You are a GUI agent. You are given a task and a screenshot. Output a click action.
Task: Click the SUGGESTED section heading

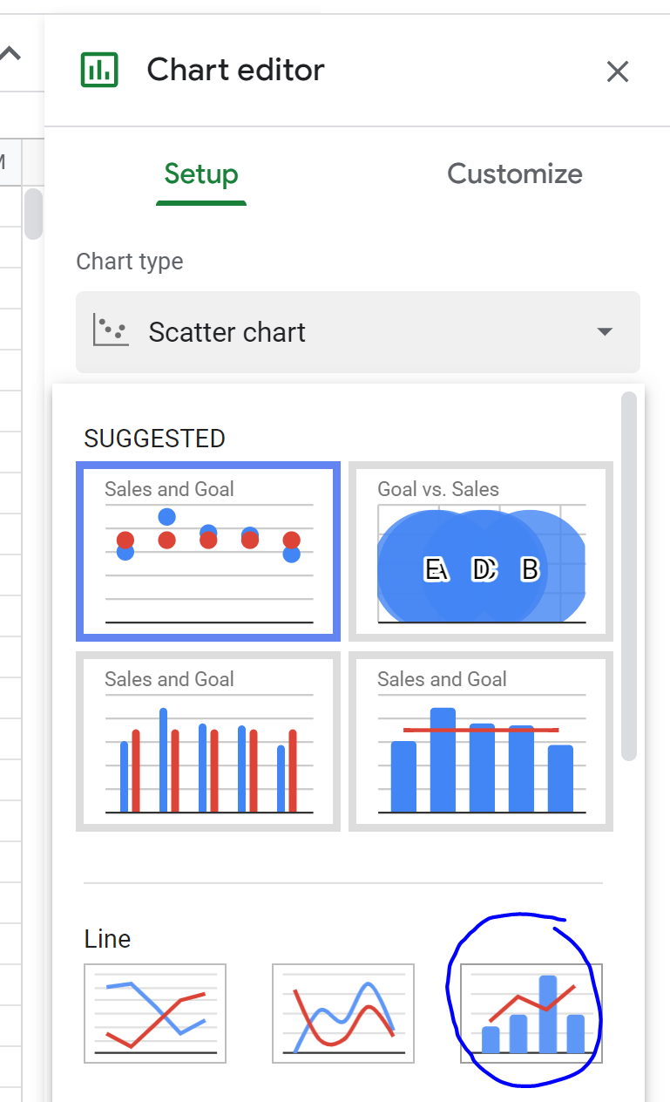(154, 439)
